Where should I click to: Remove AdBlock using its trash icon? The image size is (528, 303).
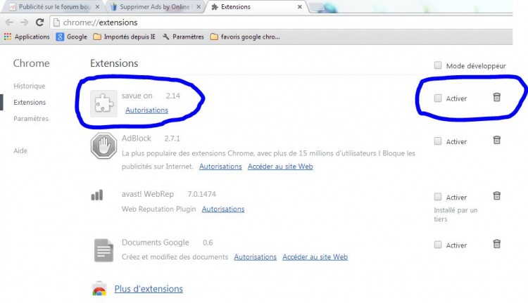click(497, 140)
